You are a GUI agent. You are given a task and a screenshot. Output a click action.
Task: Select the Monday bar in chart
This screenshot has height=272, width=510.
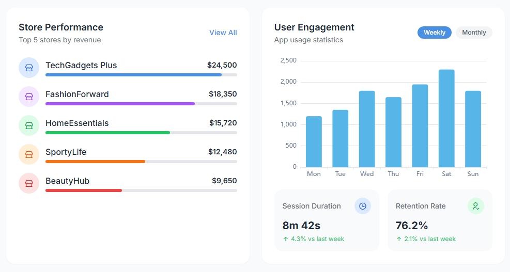coord(314,141)
